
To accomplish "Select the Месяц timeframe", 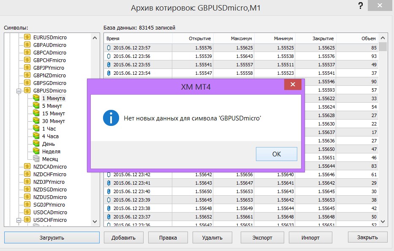I will [50, 159].
